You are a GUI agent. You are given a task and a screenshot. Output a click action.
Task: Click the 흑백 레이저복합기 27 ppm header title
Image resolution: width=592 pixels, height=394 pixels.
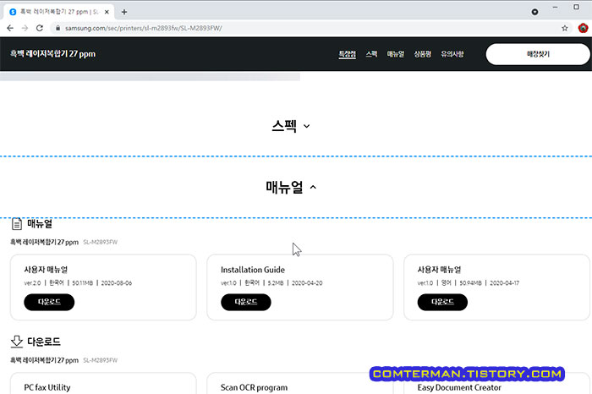52,54
